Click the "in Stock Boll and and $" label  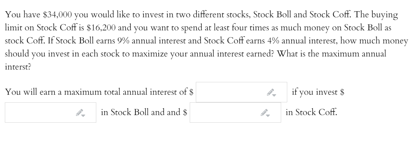(x=144, y=113)
